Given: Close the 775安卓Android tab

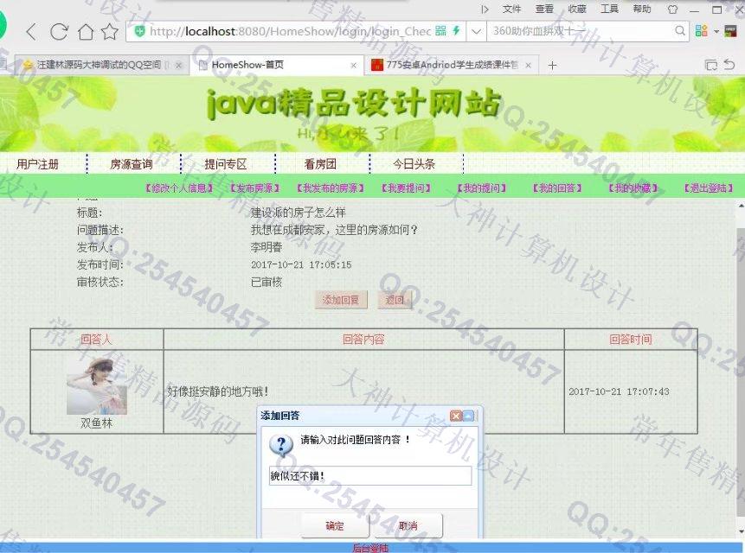Looking at the screenshot, I should (x=528, y=66).
